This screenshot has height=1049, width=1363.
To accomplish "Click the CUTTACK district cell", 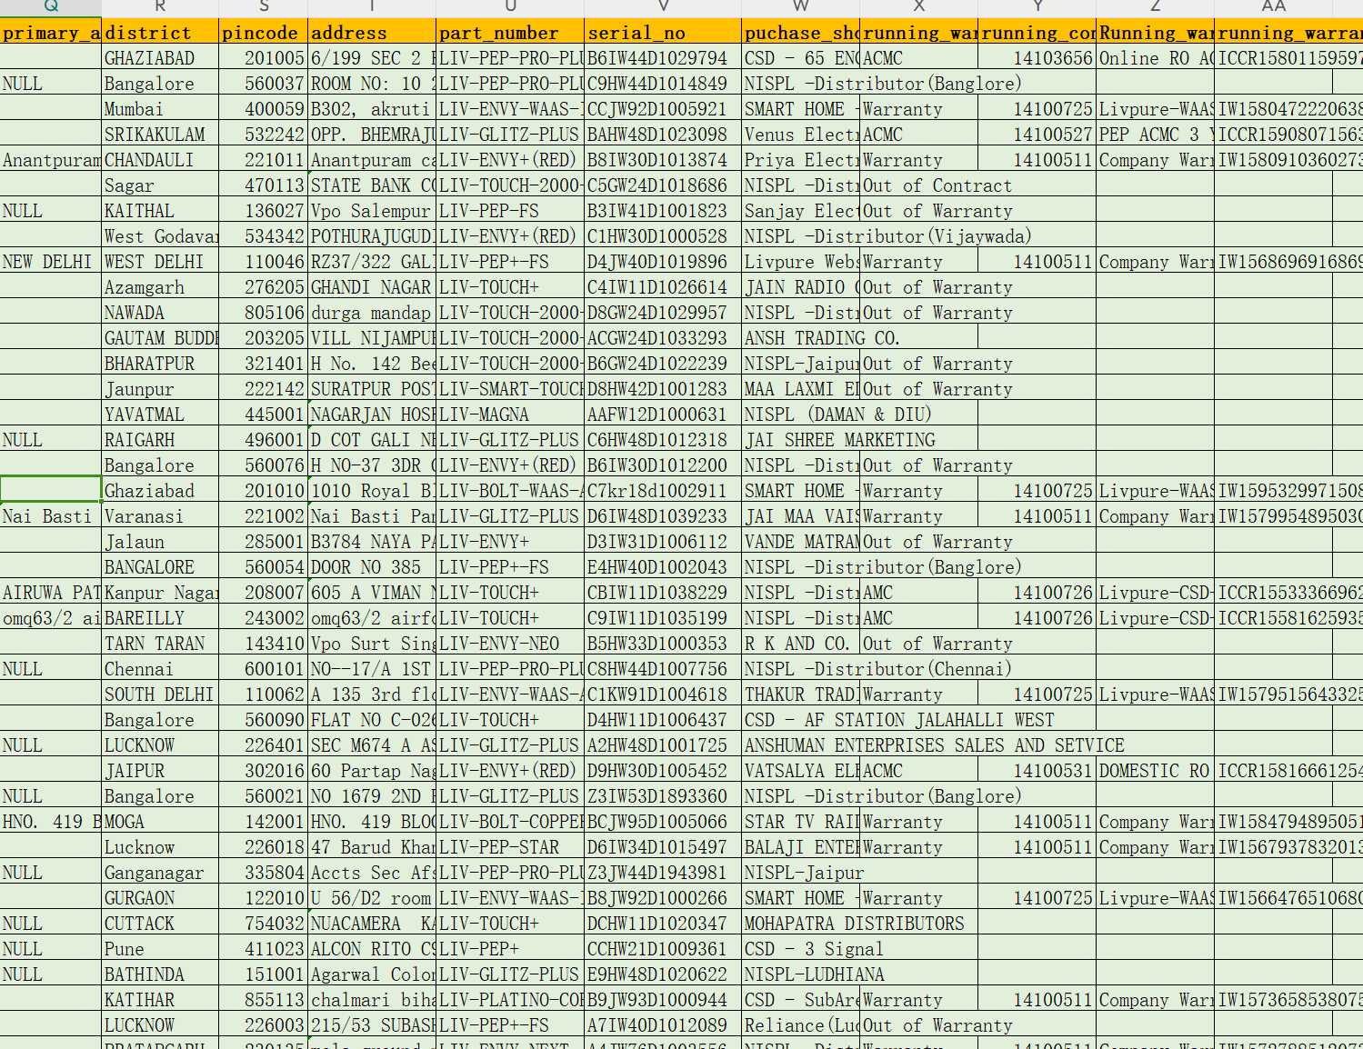I will [160, 924].
